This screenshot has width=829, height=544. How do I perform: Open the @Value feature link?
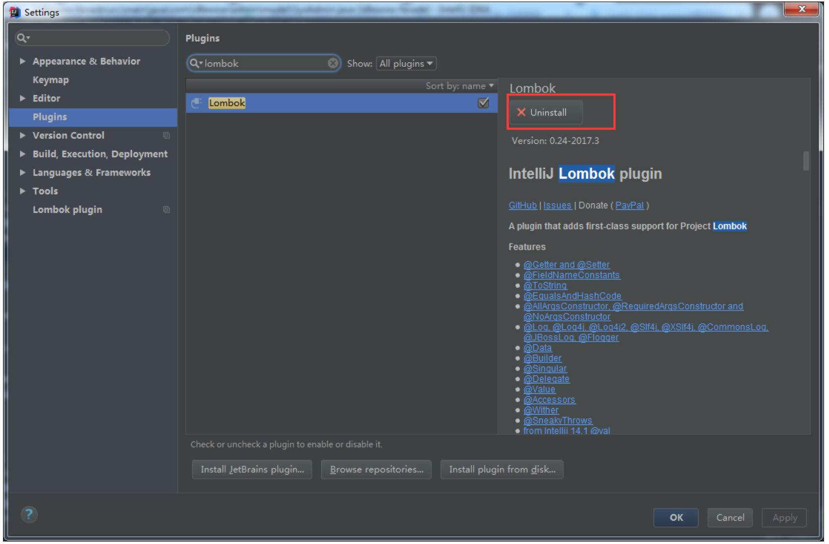[539, 390]
